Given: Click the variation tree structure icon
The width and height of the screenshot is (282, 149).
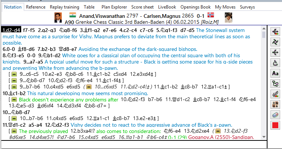Looking at the screenshot, I should 276,84.
